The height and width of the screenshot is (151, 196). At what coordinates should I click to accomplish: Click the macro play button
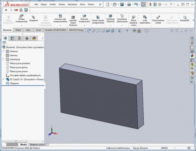(6, 10)
